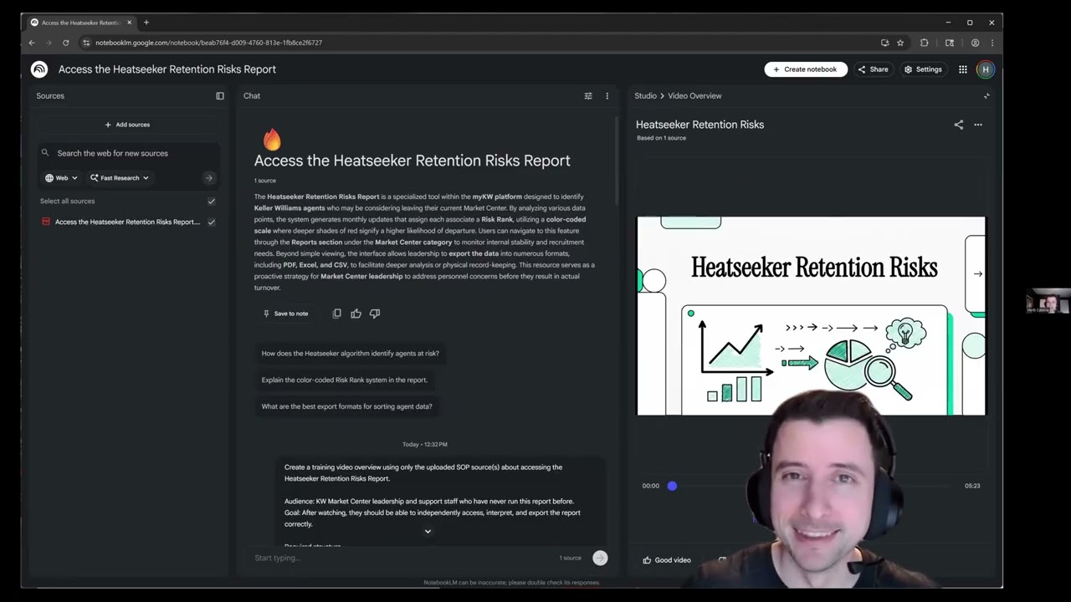The image size is (1071, 602).
Task: Click Create notebook button
Action: [x=806, y=69]
